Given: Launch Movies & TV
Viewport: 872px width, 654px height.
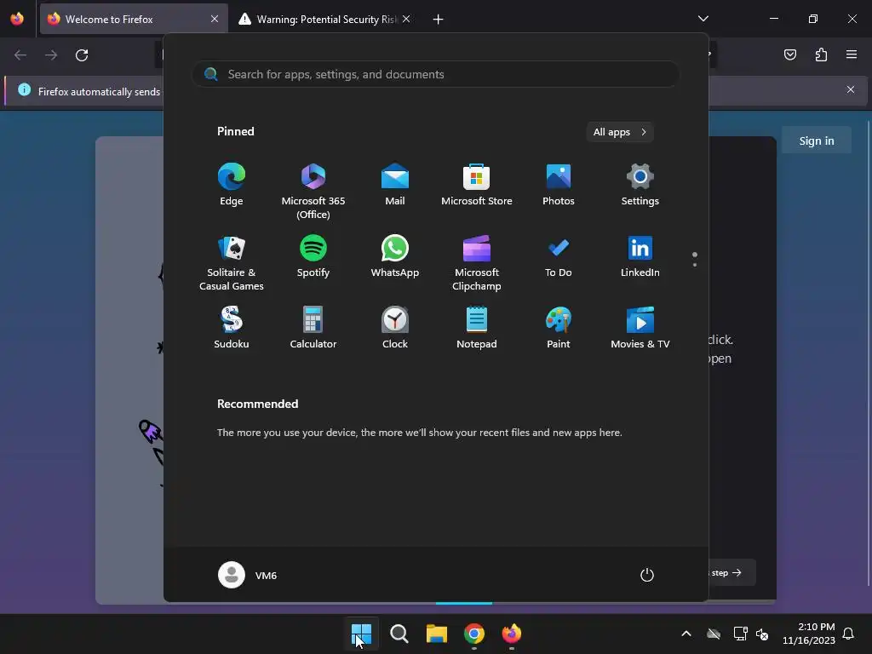Looking at the screenshot, I should click(x=640, y=328).
